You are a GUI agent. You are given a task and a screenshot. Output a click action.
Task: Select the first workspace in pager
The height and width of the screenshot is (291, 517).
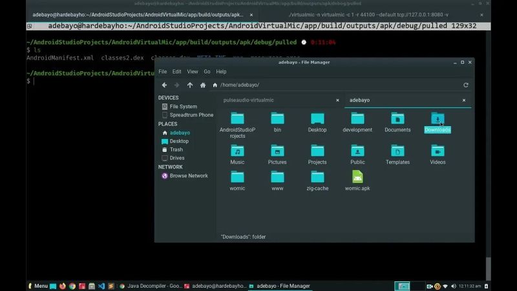click(x=402, y=286)
